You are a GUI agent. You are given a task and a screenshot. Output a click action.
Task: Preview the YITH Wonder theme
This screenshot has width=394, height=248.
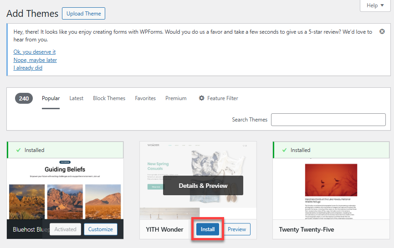[x=237, y=229]
